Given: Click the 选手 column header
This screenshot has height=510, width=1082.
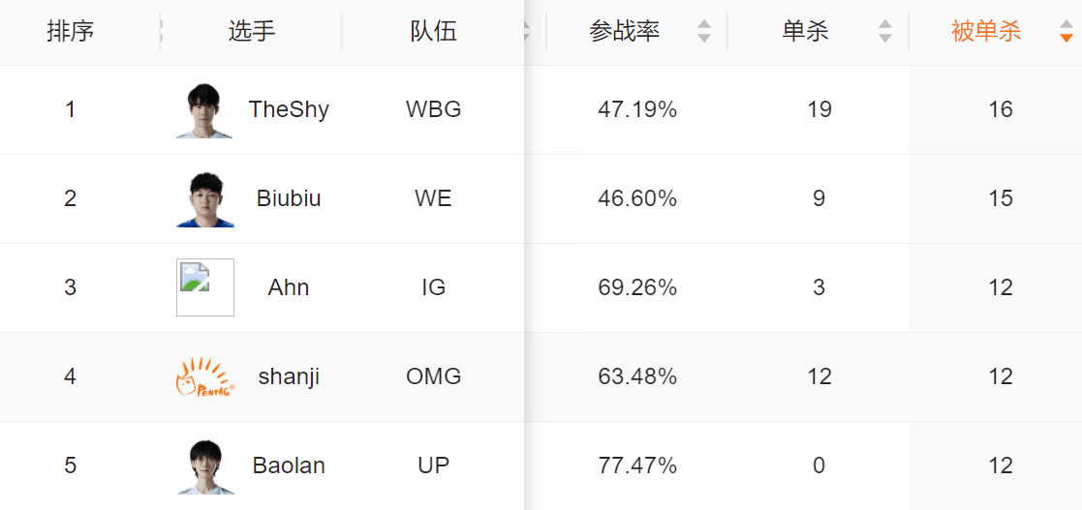Looking at the screenshot, I should [x=252, y=32].
